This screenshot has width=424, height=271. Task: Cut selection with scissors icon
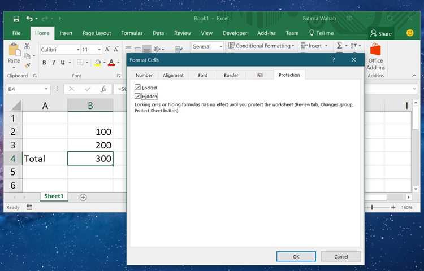pyautogui.click(x=27, y=46)
